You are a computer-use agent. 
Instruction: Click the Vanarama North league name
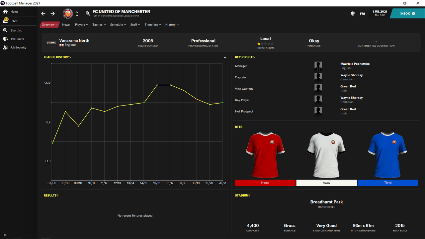pyautogui.click(x=74, y=40)
